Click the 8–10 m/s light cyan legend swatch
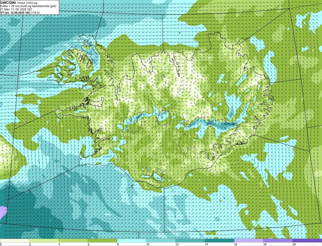Screen dimensions: 322x246 point(132,241)
